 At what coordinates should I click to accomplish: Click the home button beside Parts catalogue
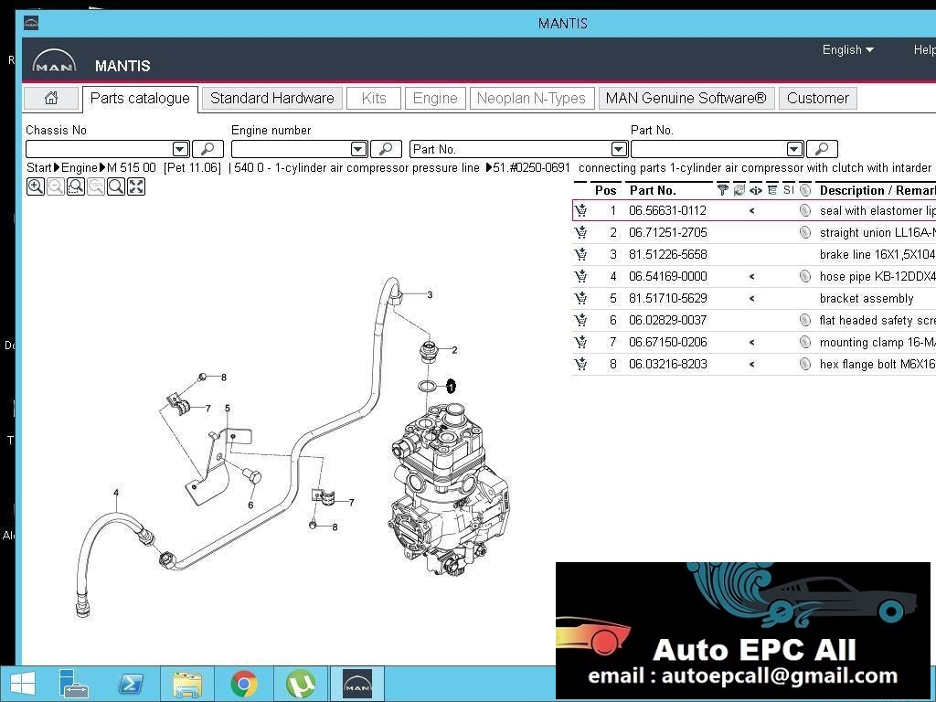point(51,98)
